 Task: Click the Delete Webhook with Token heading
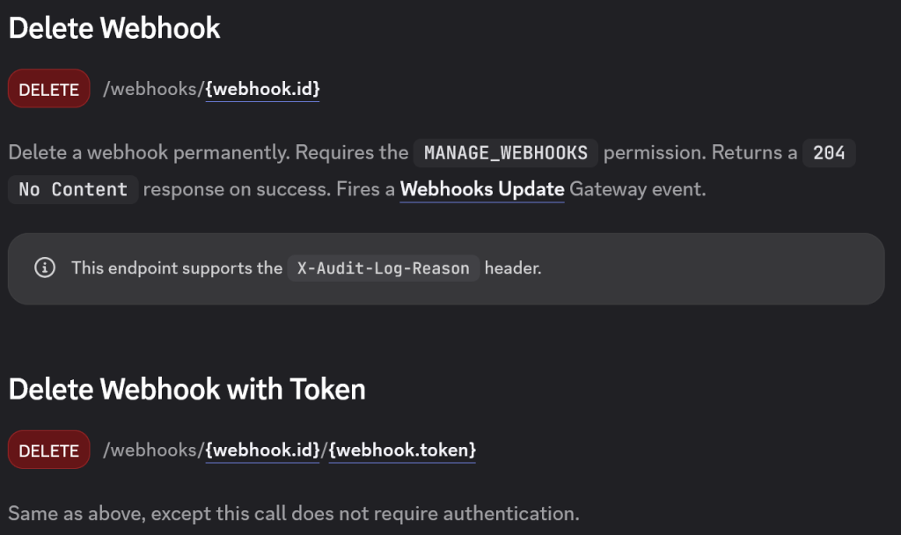pyautogui.click(x=187, y=389)
